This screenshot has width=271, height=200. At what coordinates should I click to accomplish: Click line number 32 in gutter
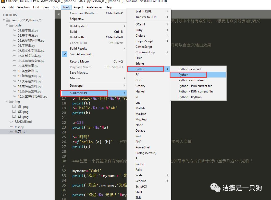point(64,171)
